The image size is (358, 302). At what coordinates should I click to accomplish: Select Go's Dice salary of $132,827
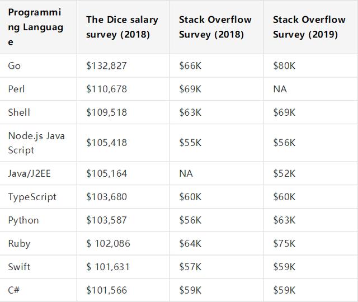point(106,65)
